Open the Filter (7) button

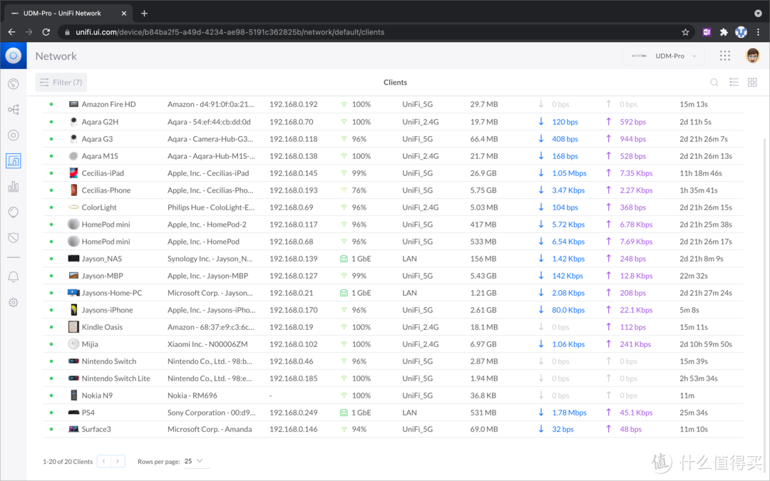click(x=61, y=83)
